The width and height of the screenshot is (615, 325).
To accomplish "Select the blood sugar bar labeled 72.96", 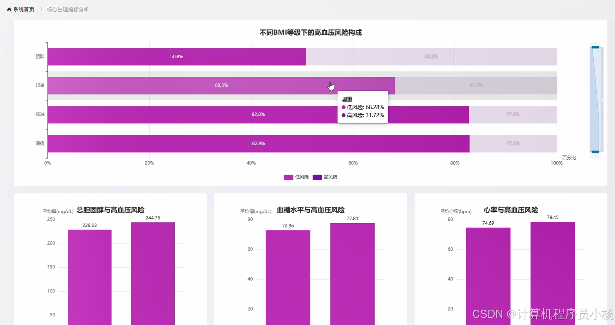I will (x=288, y=278).
